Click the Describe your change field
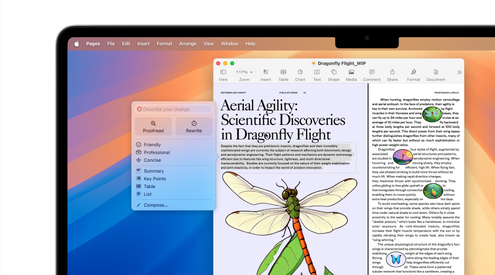Screen dimensions: 495x275 (174, 109)
